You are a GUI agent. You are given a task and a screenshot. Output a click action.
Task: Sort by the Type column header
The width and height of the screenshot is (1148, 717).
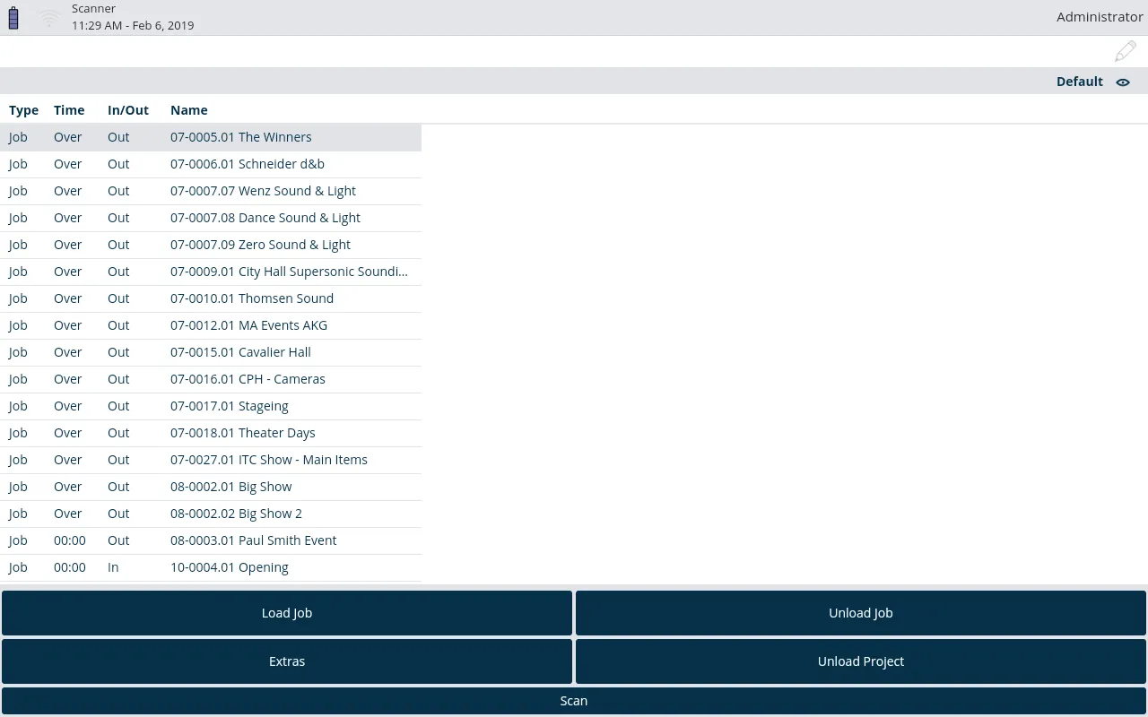pos(23,110)
